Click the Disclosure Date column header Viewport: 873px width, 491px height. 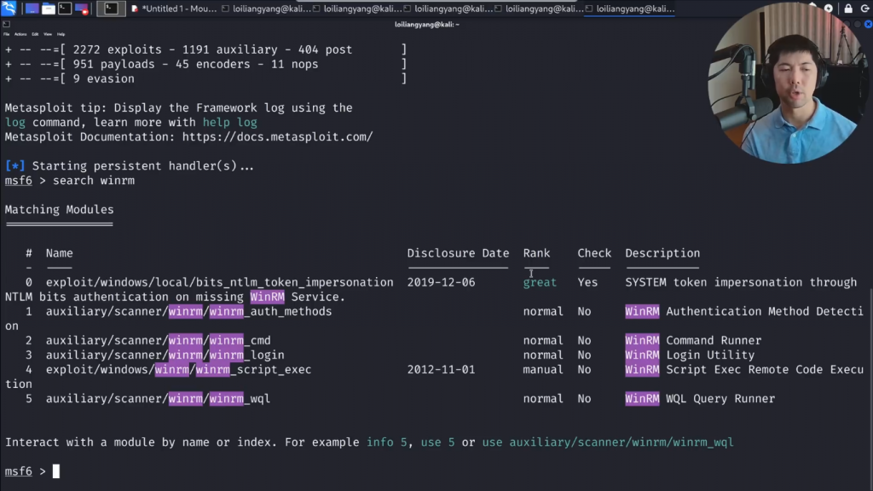click(458, 253)
